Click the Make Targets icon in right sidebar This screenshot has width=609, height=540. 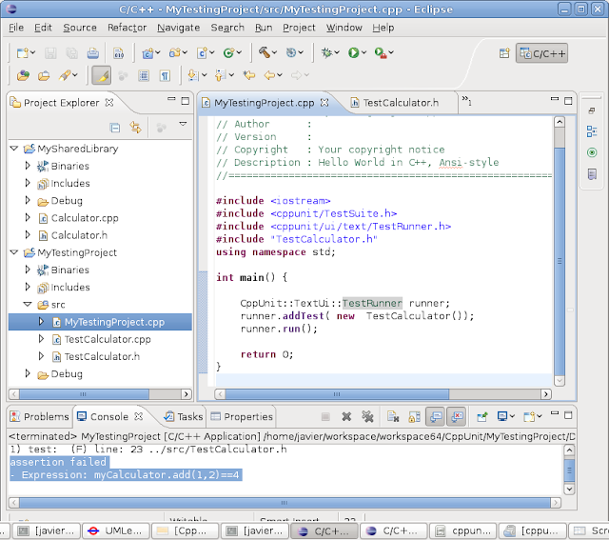592,152
